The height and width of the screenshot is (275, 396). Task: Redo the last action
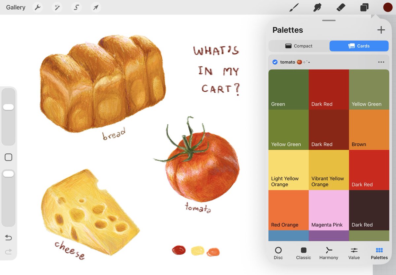[x=8, y=252]
